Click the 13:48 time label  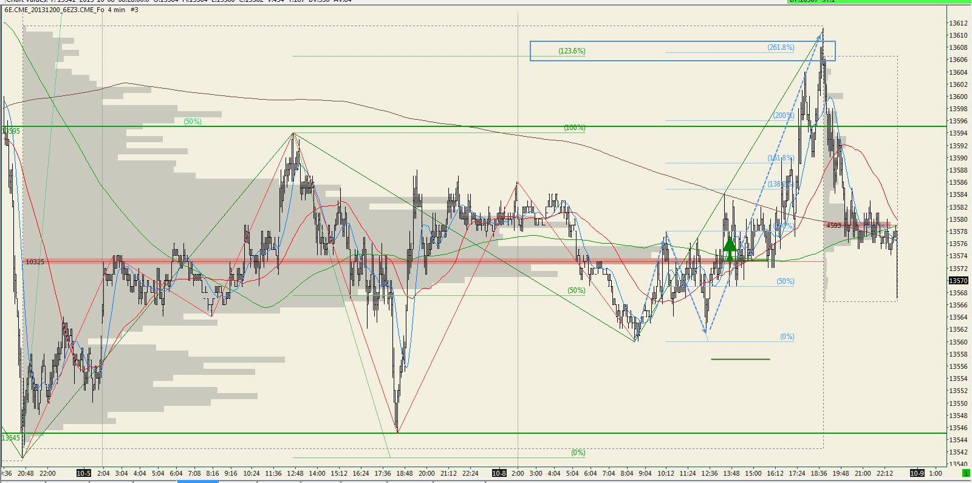731,473
